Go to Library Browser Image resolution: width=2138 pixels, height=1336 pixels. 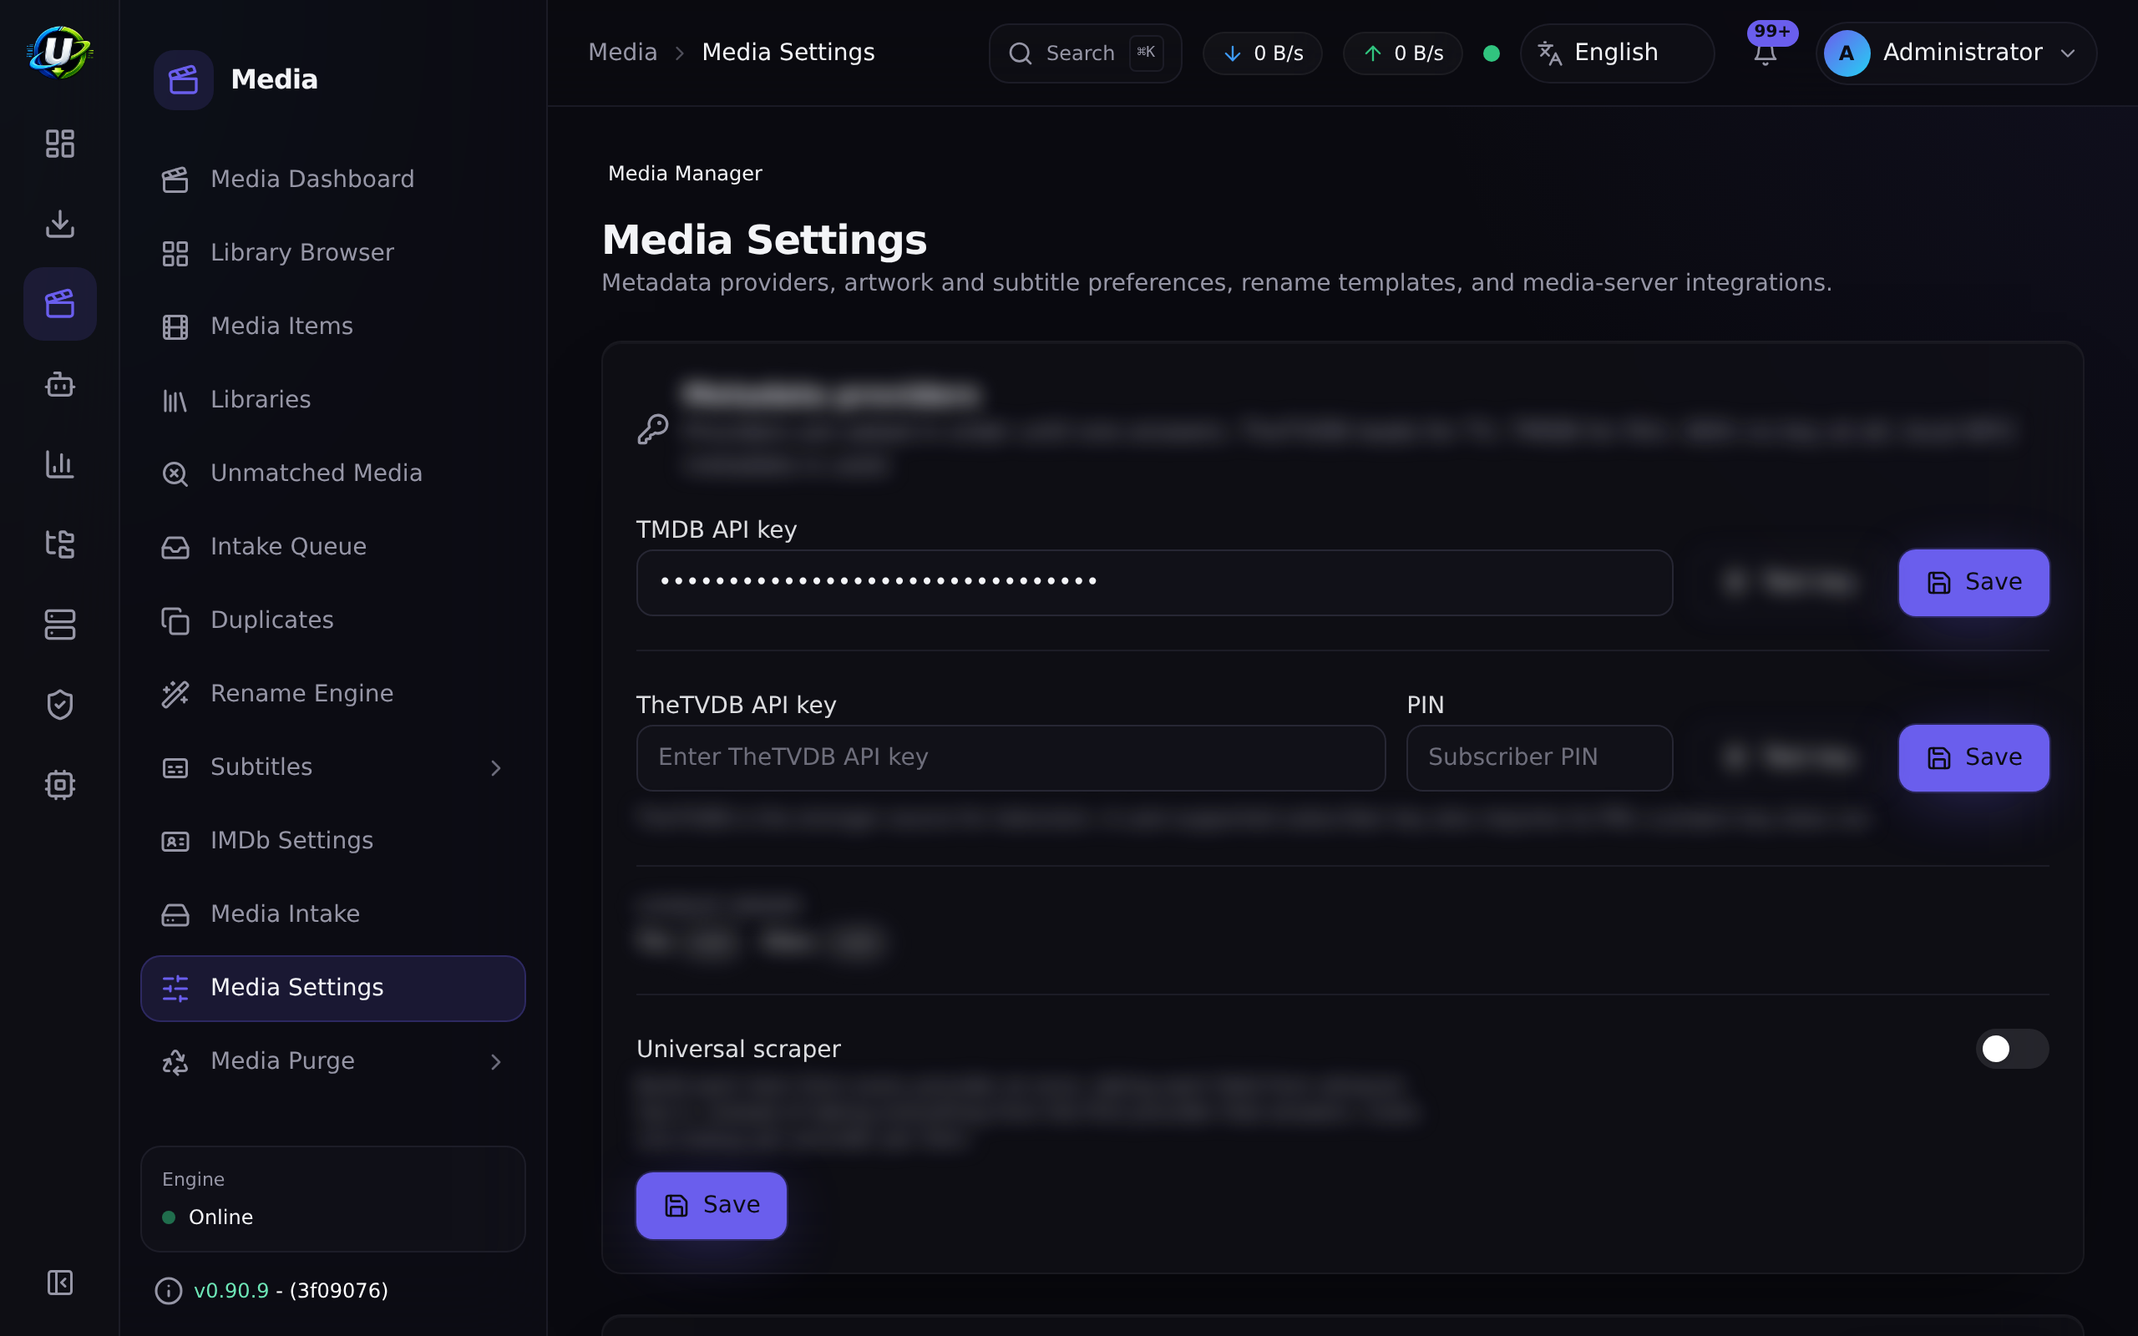point(333,253)
